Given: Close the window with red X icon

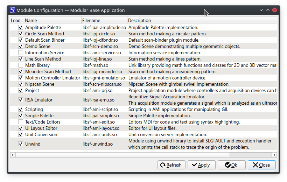Looking at the screenshot, I should tap(274, 10).
